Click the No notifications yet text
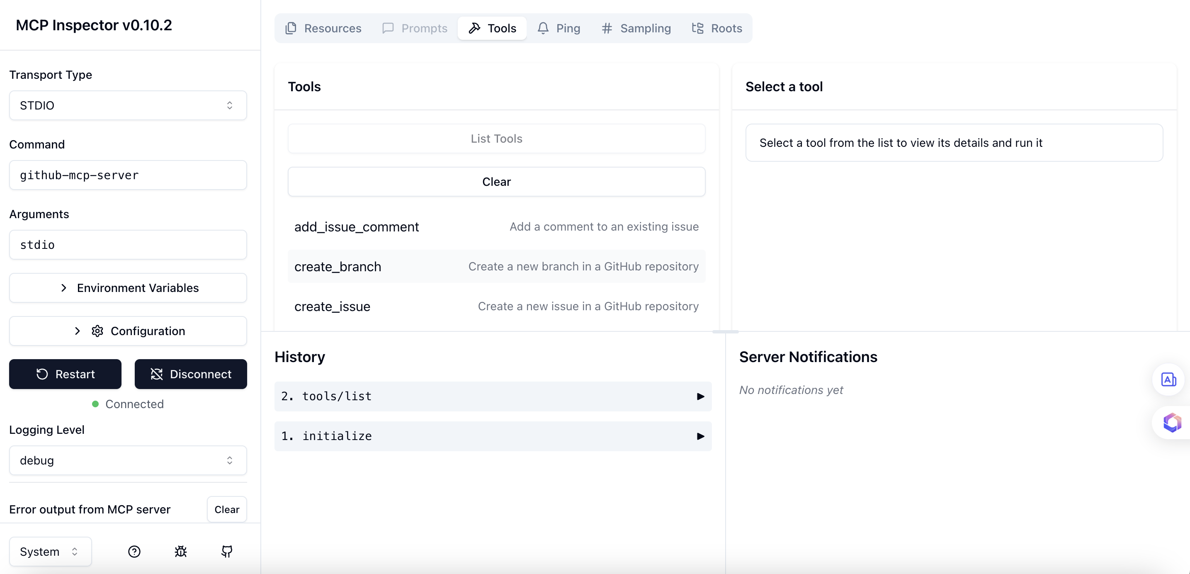 (x=791, y=390)
